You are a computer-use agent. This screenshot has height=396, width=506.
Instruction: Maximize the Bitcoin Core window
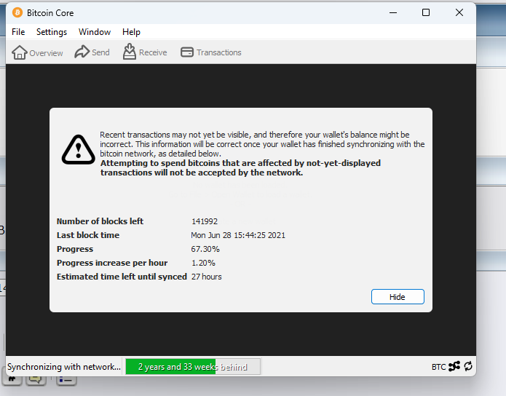(426, 12)
